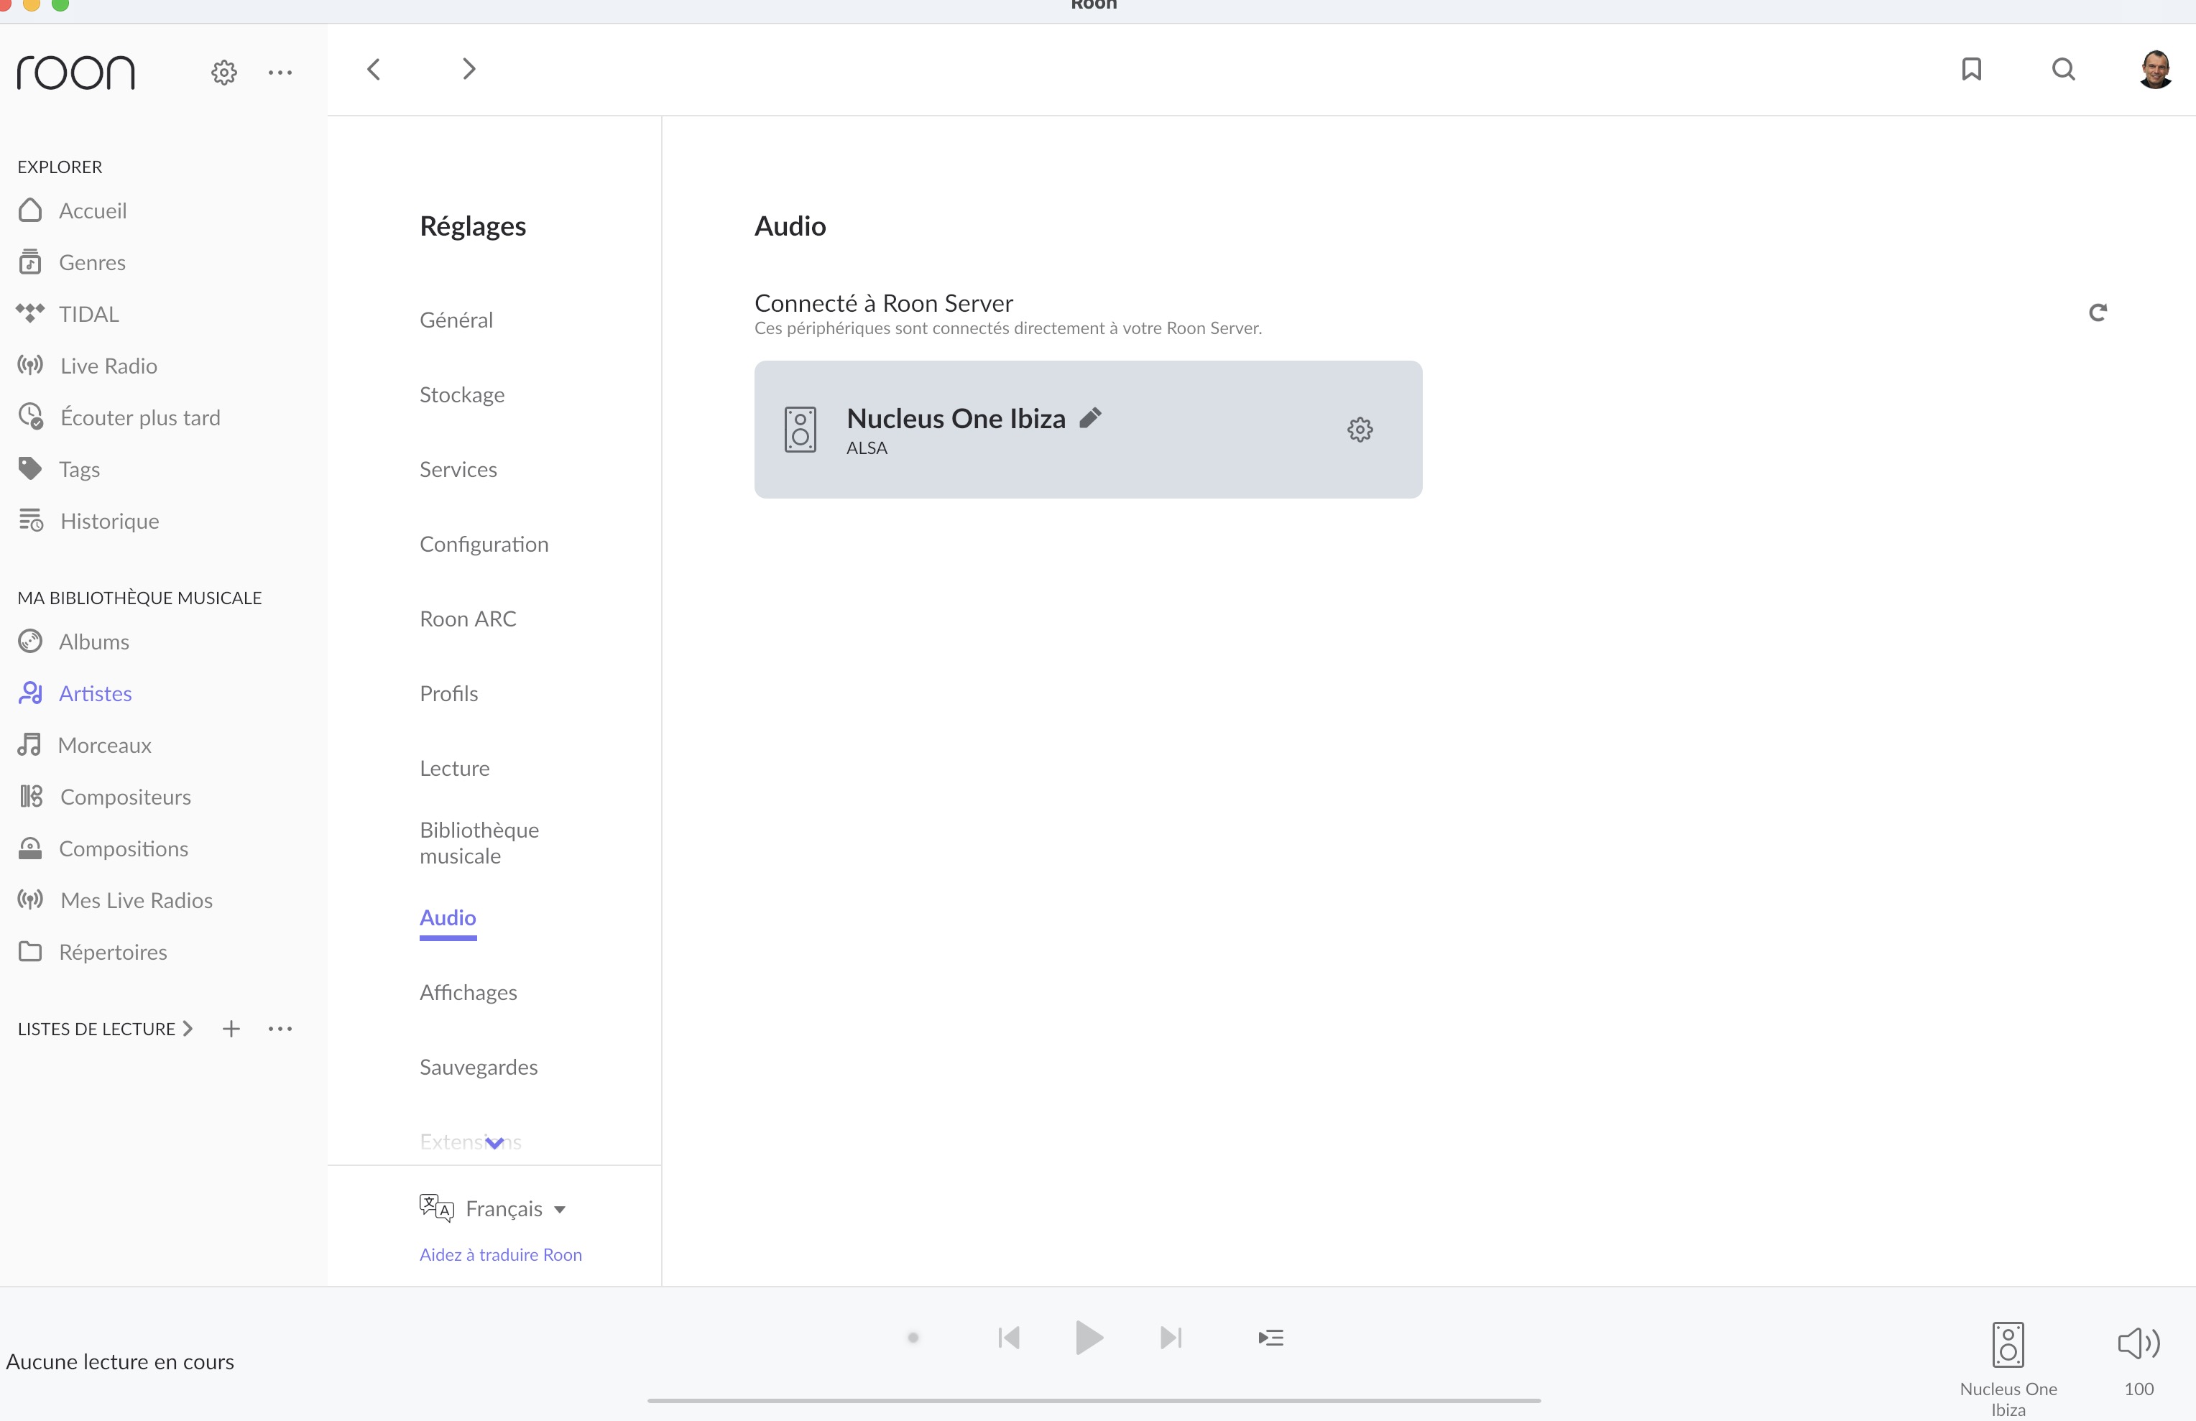Open the three-dots menu beside the logo
Viewport: 2196px width, 1421px height.
pos(280,72)
